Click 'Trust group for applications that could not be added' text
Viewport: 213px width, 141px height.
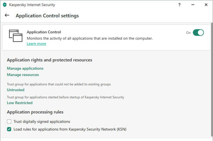(59, 84)
